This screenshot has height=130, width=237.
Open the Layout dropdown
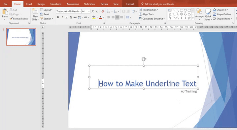(46, 10)
